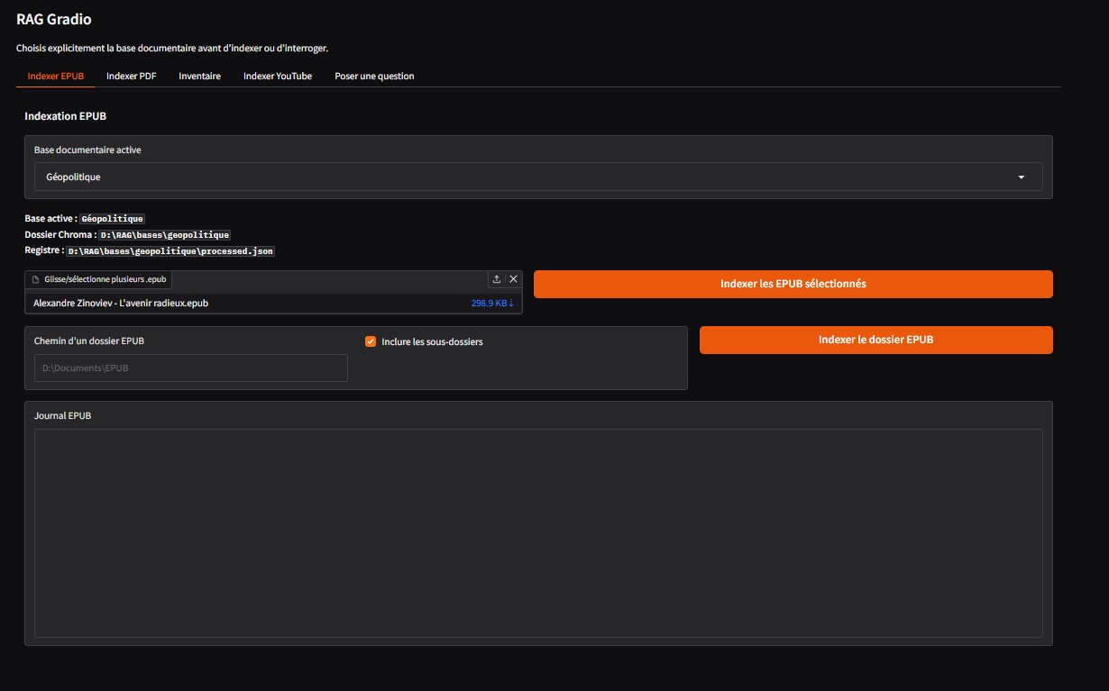Switch to the Indexer PDF tab
The height and width of the screenshot is (691, 1109).
coord(131,76)
